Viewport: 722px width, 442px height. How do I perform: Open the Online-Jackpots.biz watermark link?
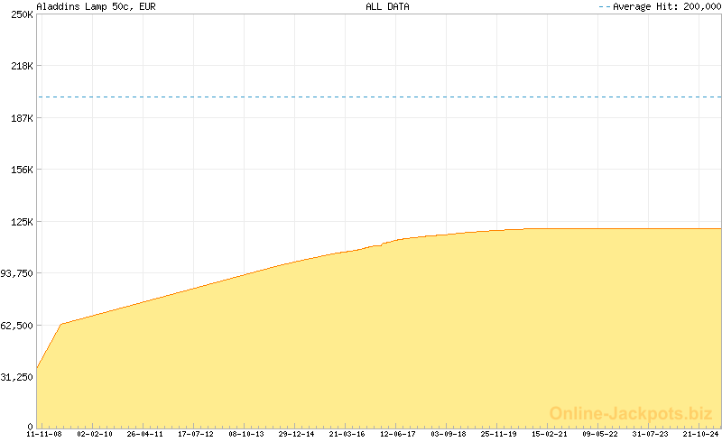pos(631,413)
